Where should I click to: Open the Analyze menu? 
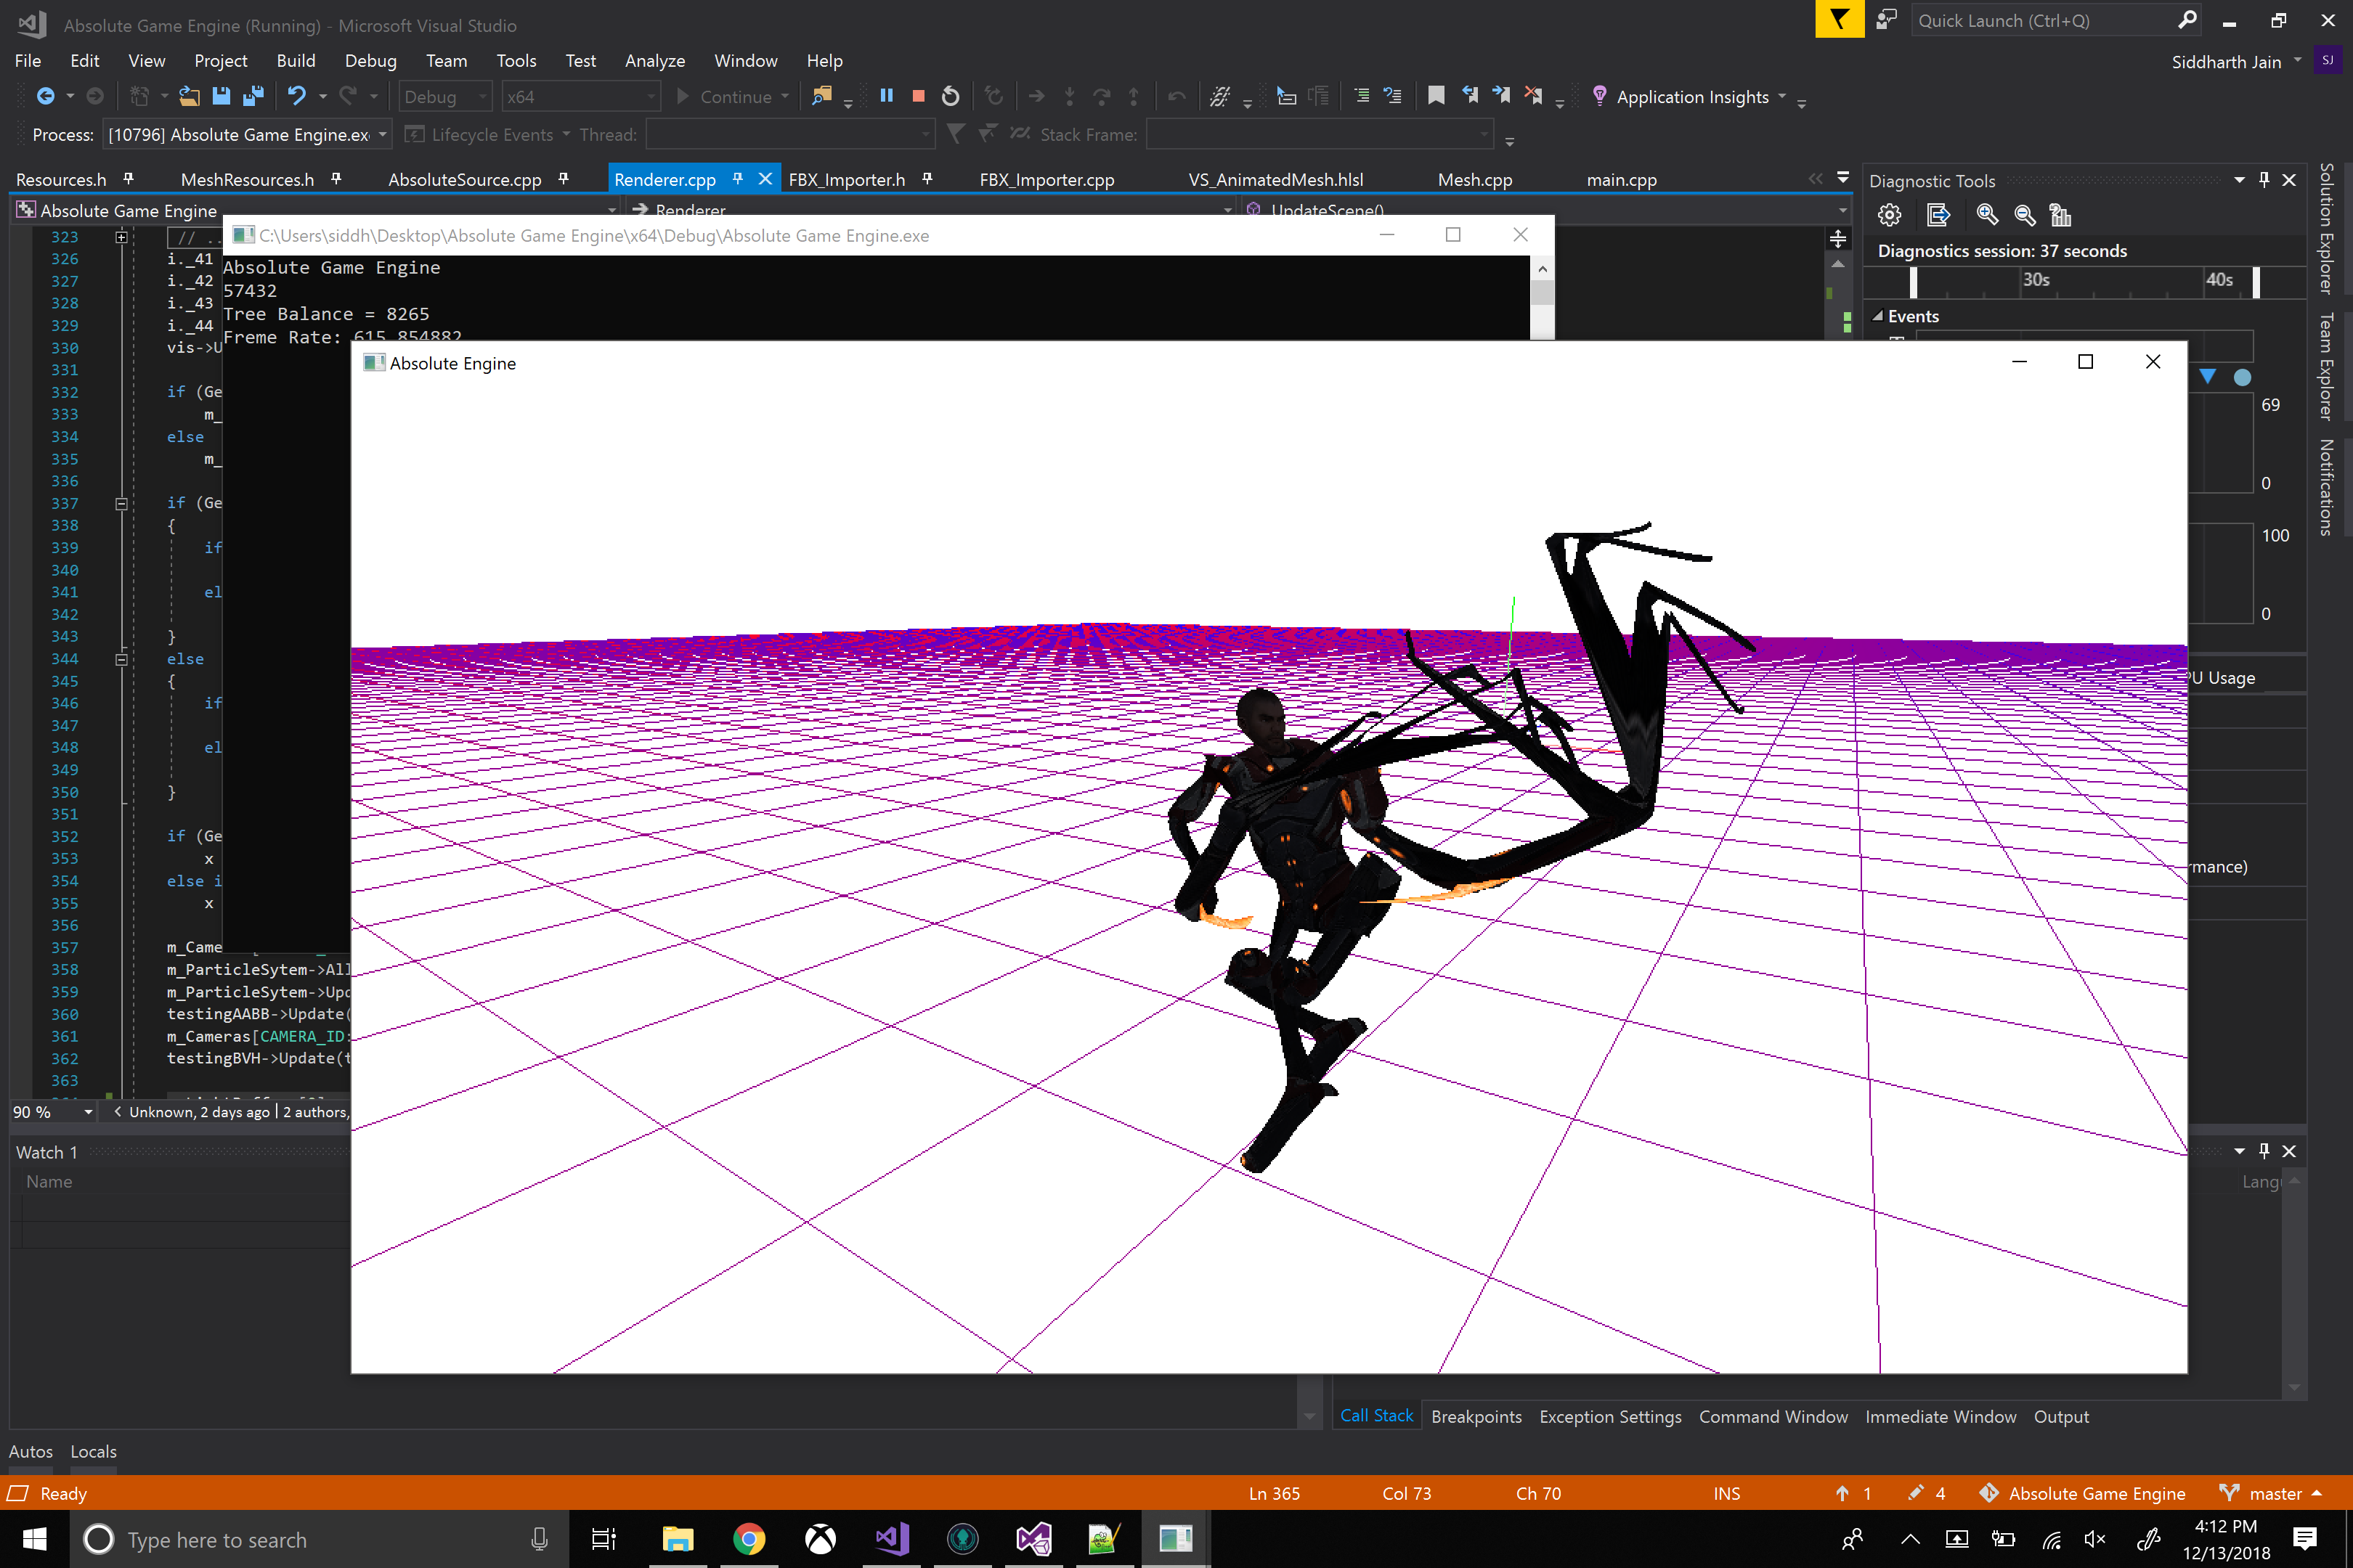pos(654,61)
